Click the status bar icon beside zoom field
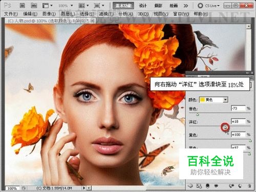This screenshot has height=192, width=256. (x=24, y=188)
